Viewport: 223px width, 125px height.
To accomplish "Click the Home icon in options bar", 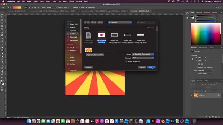I will coord(3,7).
